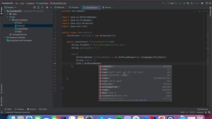Choose skip(long n) from completion list
The image size is (212, 119).
[135, 93]
